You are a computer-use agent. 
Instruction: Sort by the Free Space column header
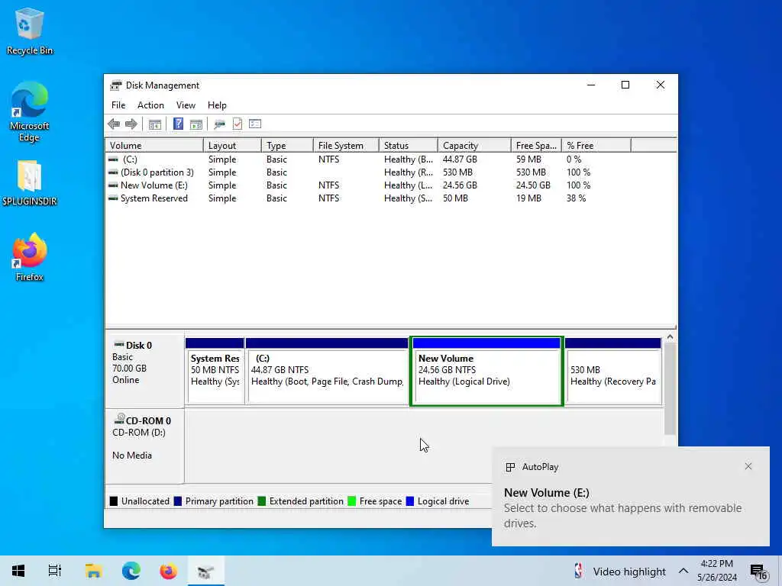(x=536, y=146)
